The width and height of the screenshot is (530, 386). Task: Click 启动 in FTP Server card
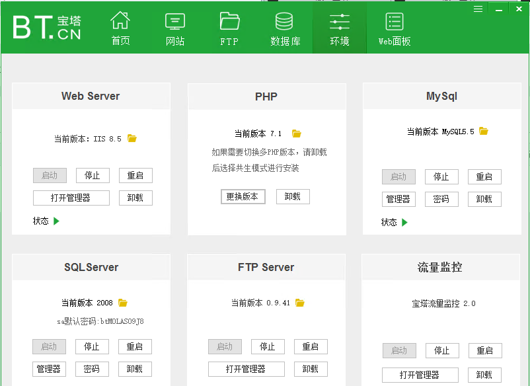click(225, 346)
